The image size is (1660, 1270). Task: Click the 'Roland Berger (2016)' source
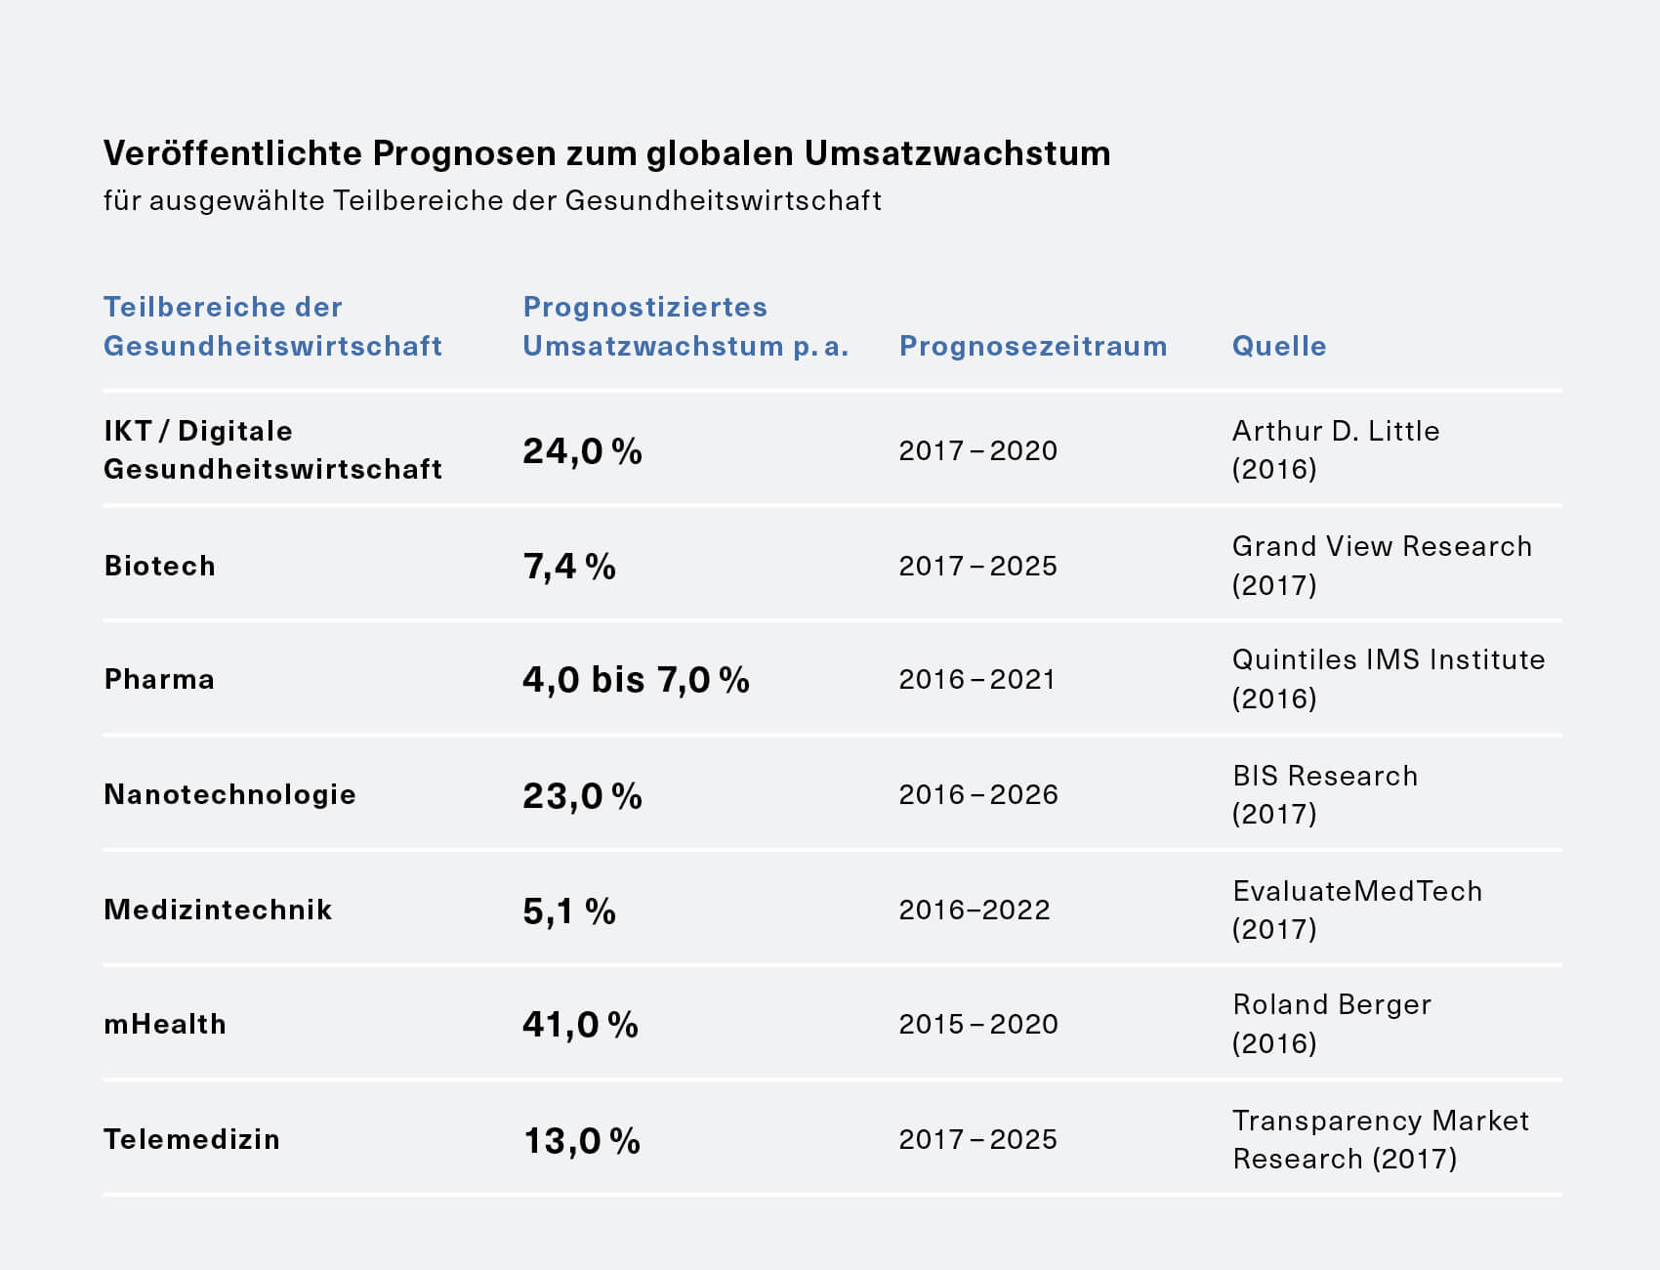coord(1331,1024)
